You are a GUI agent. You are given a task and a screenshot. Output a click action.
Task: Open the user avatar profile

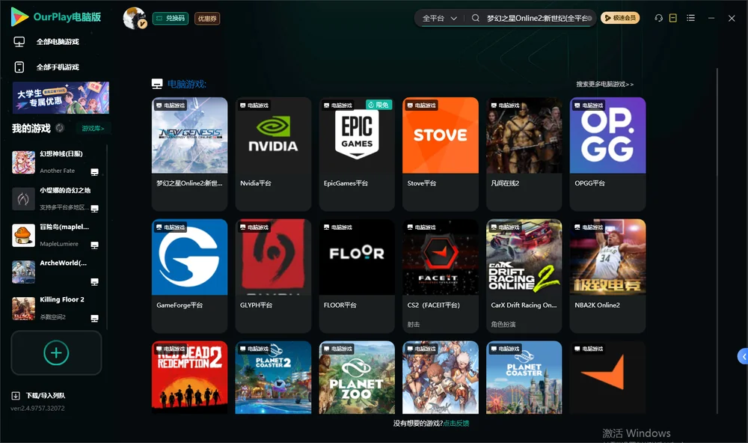(135, 18)
